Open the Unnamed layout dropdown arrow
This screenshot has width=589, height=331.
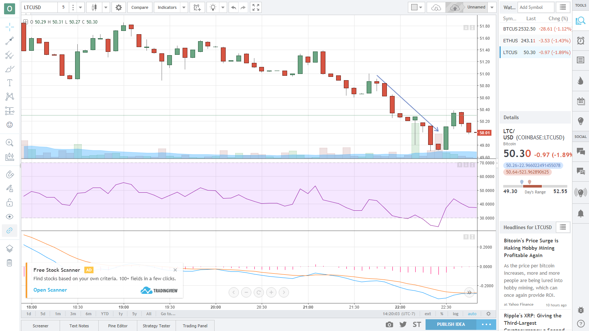click(492, 7)
